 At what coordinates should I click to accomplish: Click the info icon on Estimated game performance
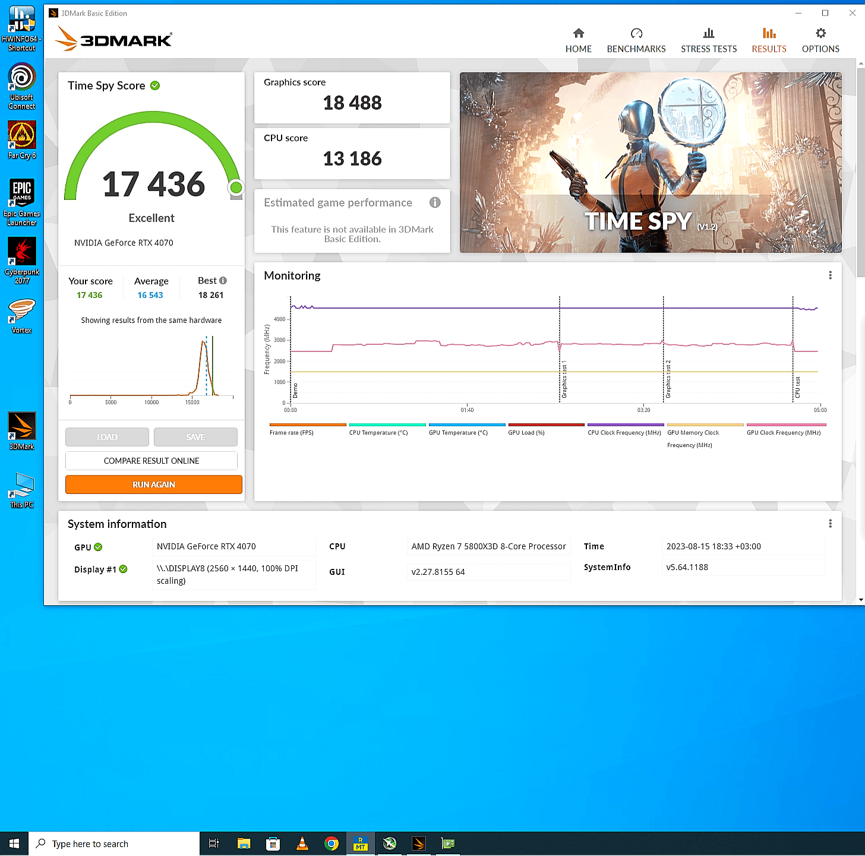(435, 203)
